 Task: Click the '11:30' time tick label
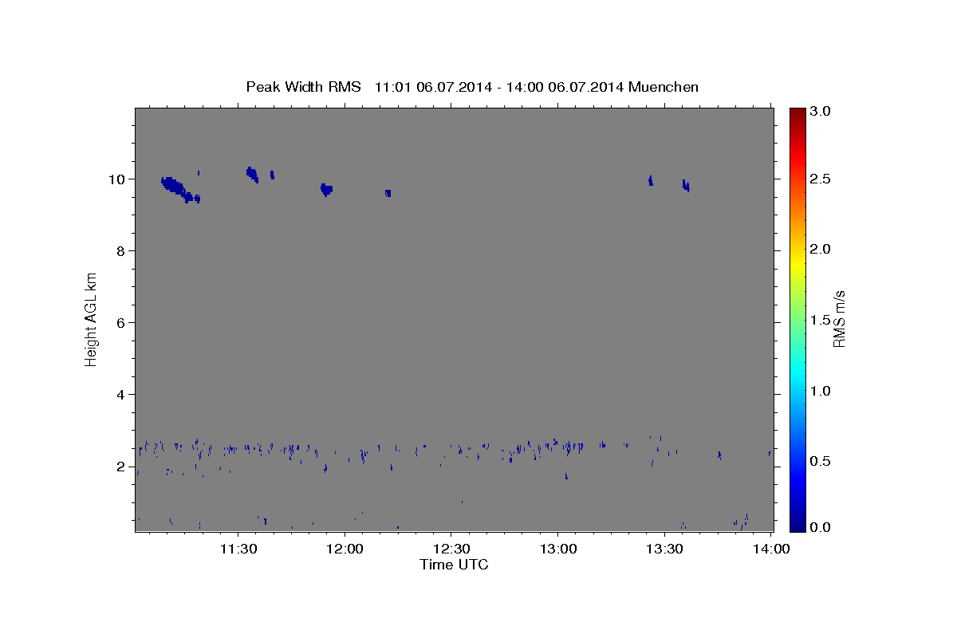point(238,549)
